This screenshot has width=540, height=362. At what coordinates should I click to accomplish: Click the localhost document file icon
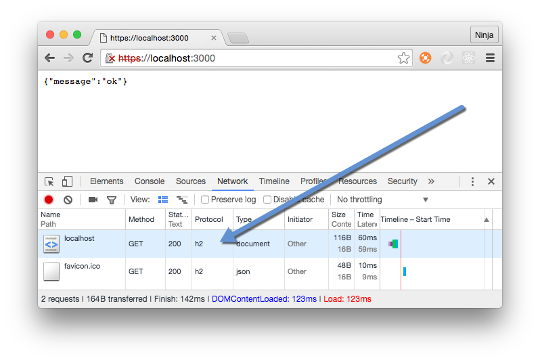pos(51,244)
